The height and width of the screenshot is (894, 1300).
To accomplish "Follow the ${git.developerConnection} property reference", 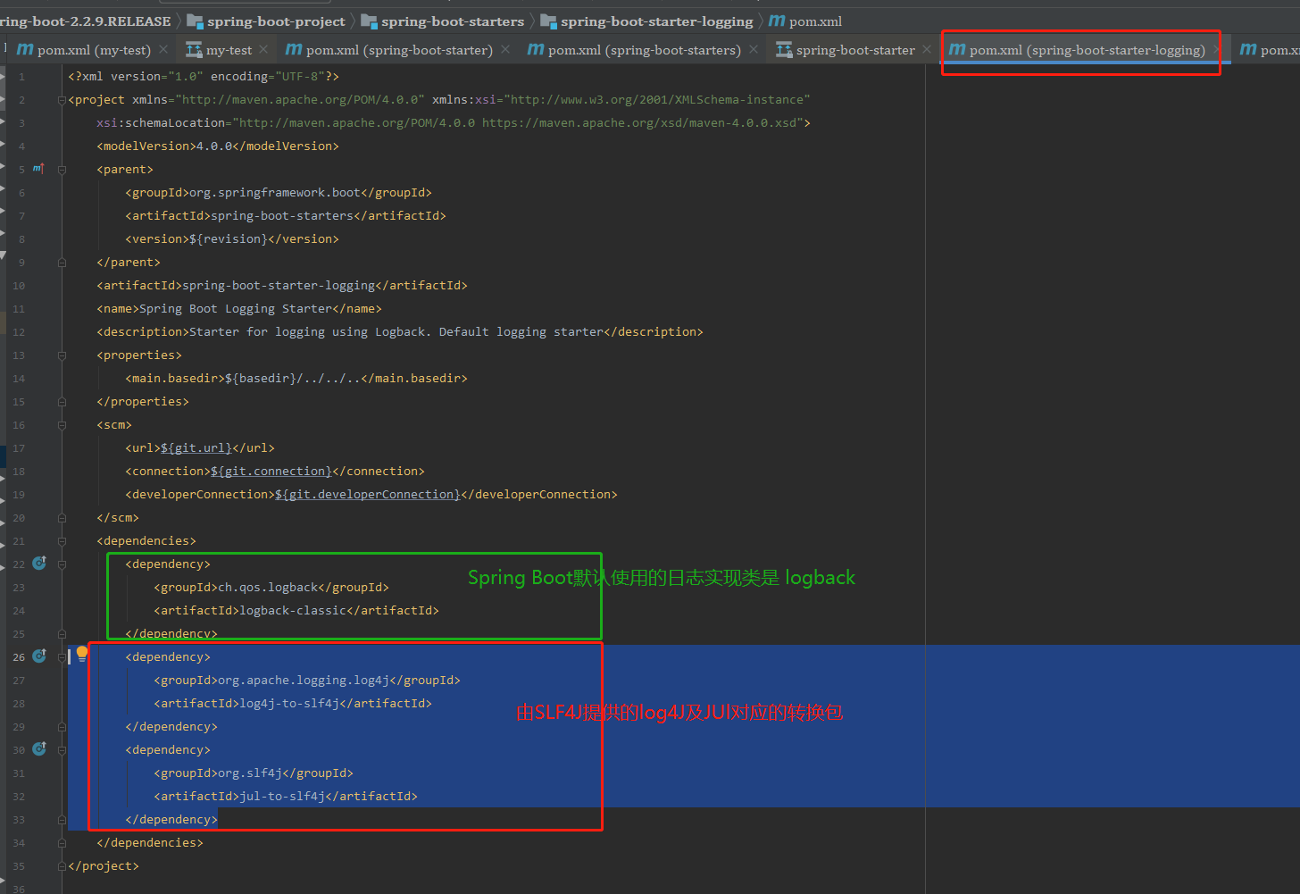I will tap(368, 494).
